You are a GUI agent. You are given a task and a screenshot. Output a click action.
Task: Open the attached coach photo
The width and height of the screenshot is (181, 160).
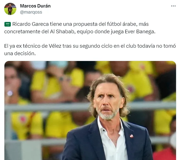click(90, 110)
